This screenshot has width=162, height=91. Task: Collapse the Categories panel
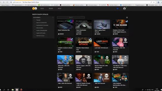click(x=53, y=17)
